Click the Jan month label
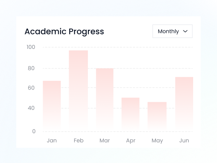The width and height of the screenshot is (217, 163). click(52, 141)
